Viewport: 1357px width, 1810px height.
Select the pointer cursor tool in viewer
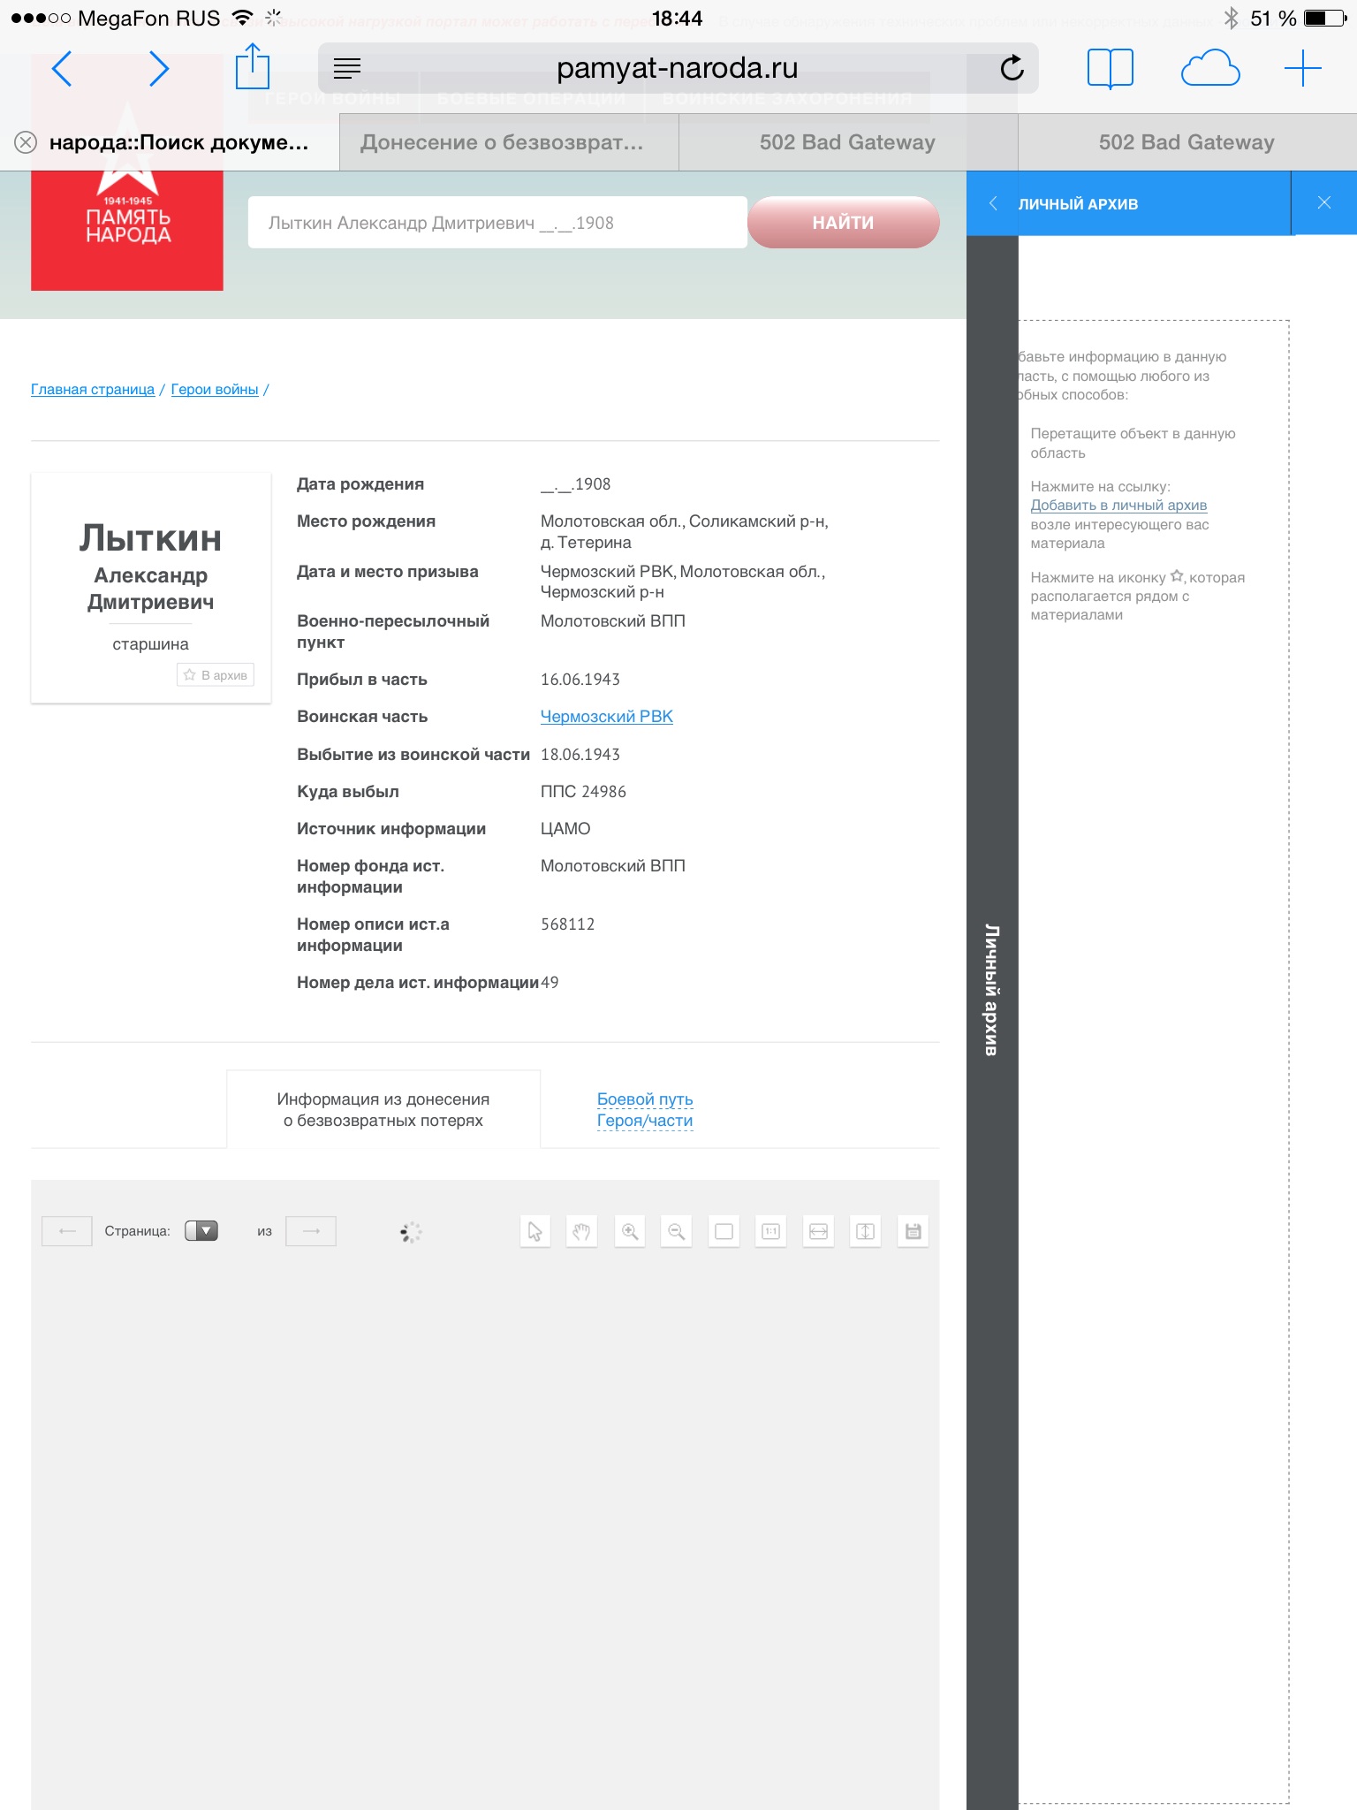[535, 1231]
